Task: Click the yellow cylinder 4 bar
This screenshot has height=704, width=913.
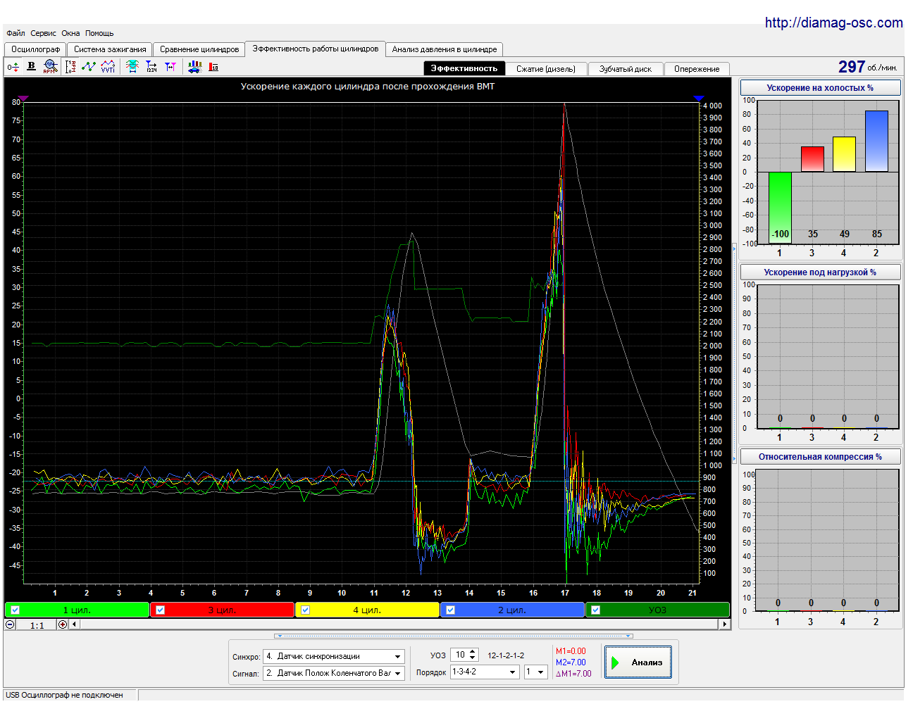Action: 844,154
